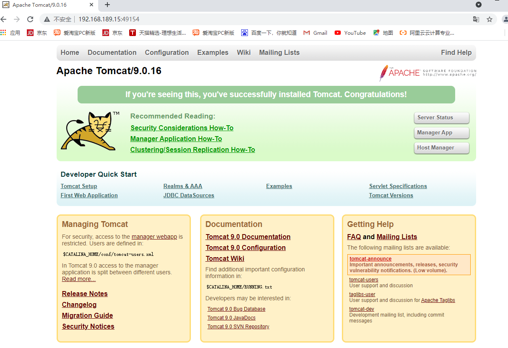Select the Apache Tomcat/9.0.16 browser tab

(49, 5)
